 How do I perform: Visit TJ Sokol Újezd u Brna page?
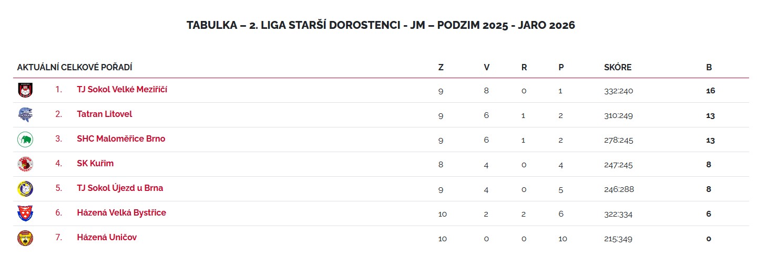tap(124, 188)
